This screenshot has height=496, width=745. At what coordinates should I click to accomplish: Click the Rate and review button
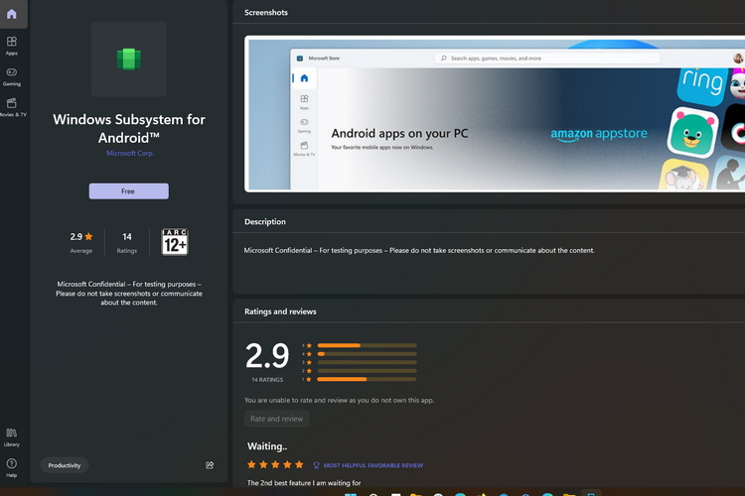277,419
